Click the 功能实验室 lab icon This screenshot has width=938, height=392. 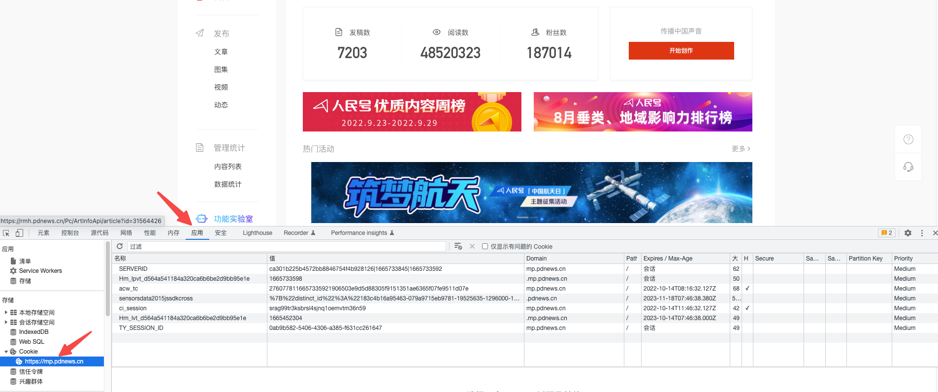pos(201,218)
